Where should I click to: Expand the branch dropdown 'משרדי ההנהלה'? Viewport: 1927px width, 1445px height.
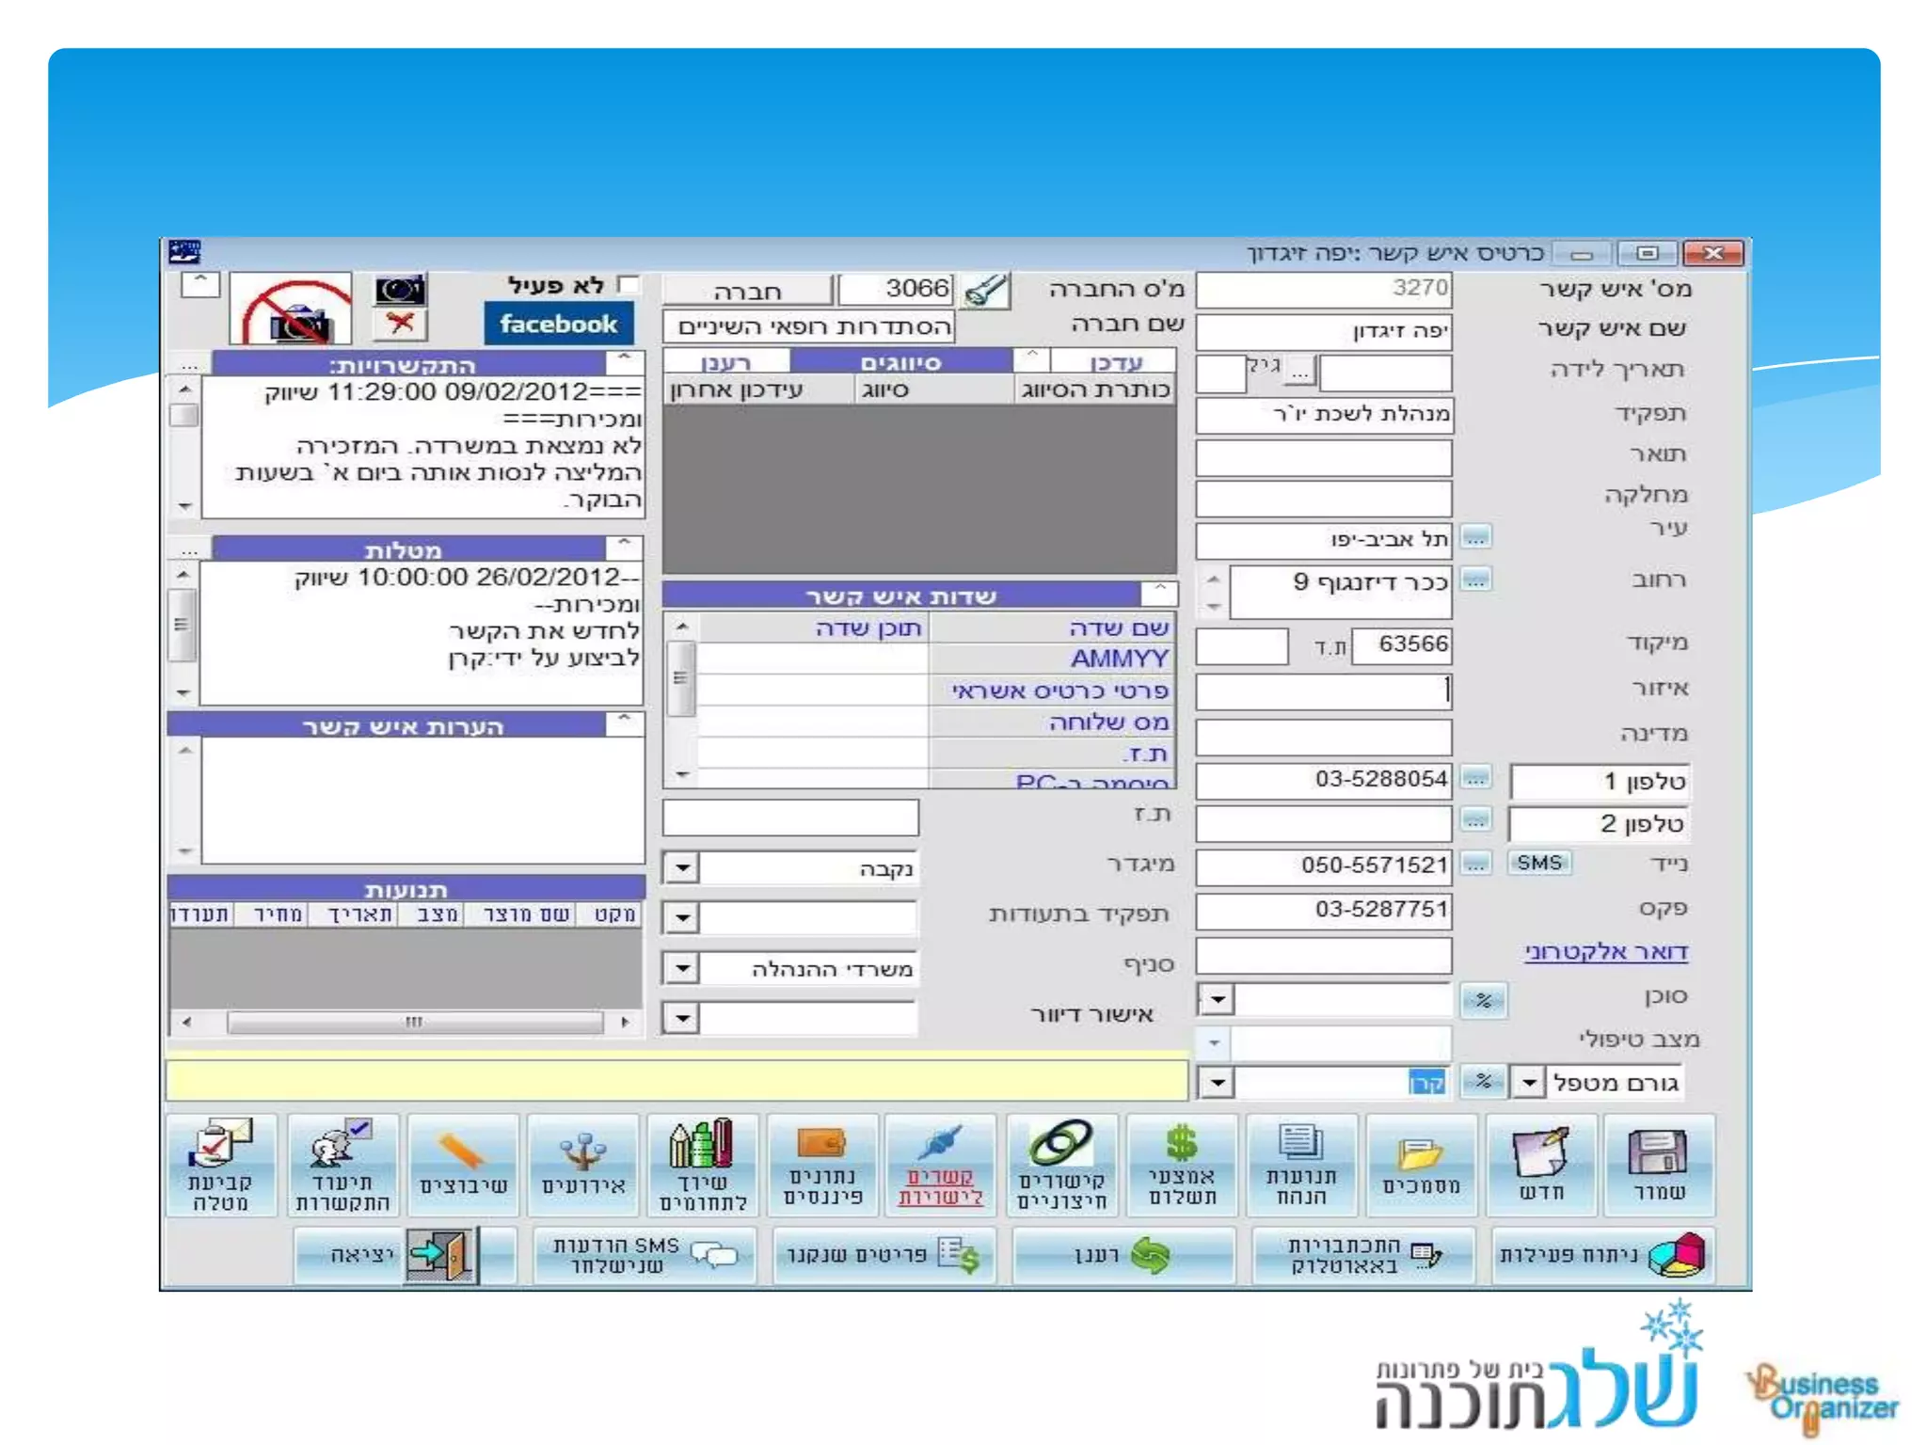click(682, 968)
